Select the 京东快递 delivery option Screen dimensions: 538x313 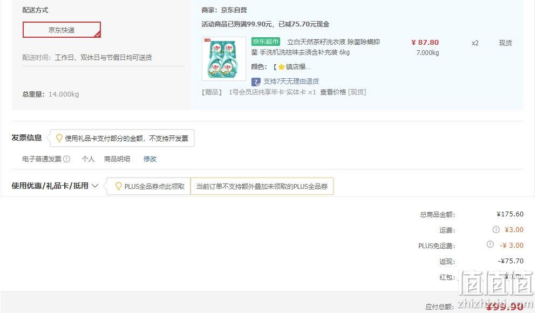pyautogui.click(x=62, y=30)
